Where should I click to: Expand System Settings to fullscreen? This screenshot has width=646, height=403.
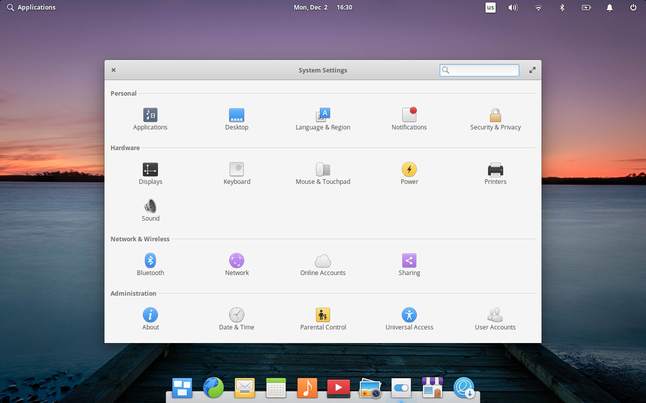532,70
